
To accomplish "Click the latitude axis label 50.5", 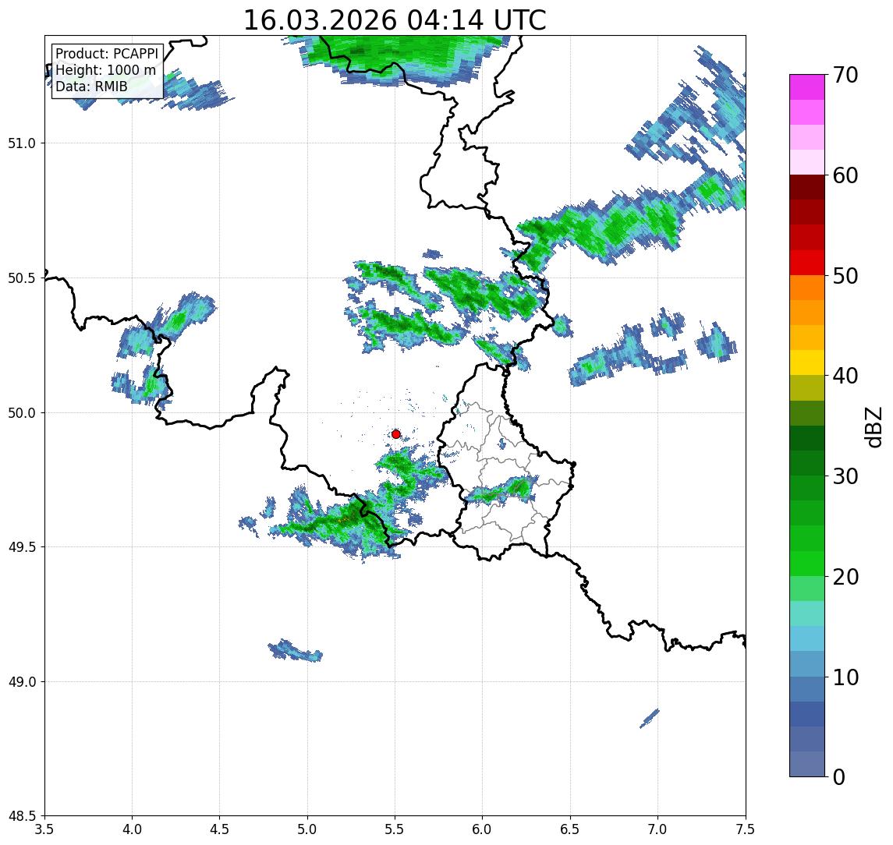I will 22,278.
